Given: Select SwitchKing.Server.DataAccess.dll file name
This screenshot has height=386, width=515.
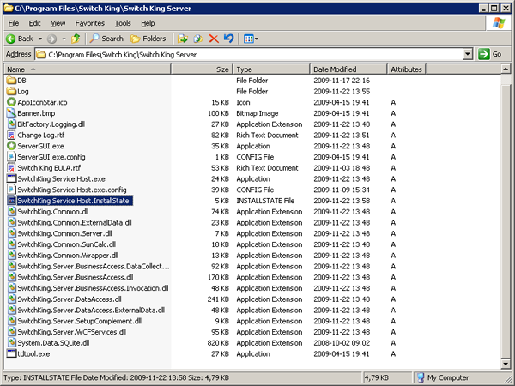Looking at the screenshot, I should [x=70, y=299].
